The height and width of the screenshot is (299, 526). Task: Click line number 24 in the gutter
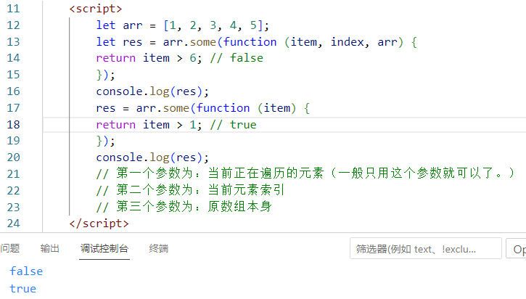coord(13,224)
